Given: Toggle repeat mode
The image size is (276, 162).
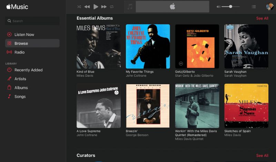Looking at the screenshot, I should click(112, 7).
